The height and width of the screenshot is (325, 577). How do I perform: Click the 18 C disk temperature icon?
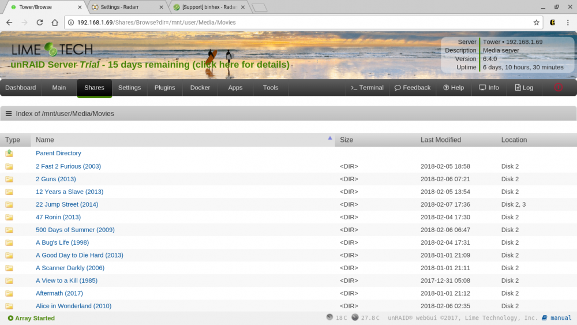point(329,317)
